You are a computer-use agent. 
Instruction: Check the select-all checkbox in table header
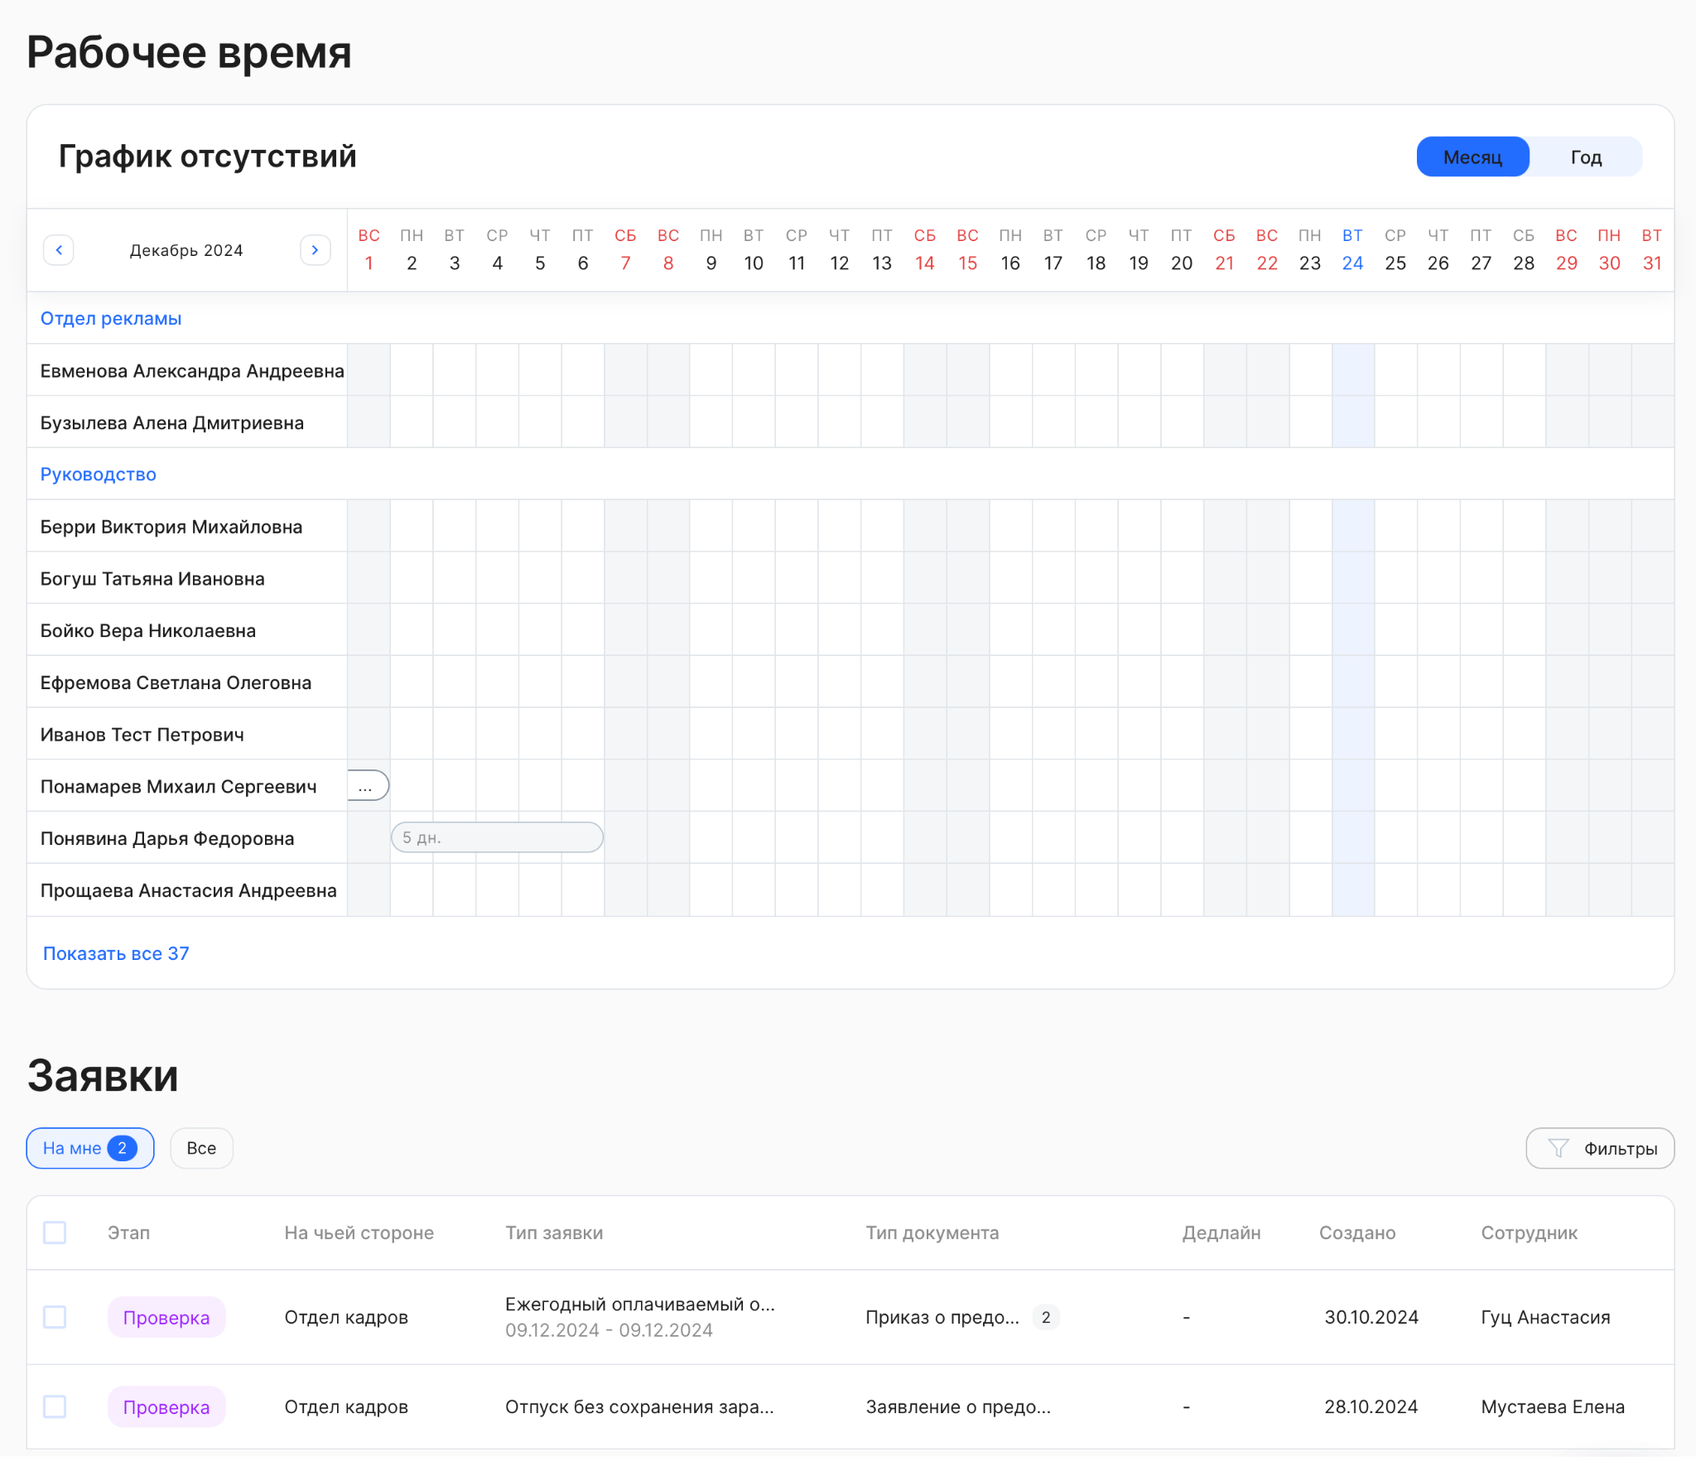55,1233
